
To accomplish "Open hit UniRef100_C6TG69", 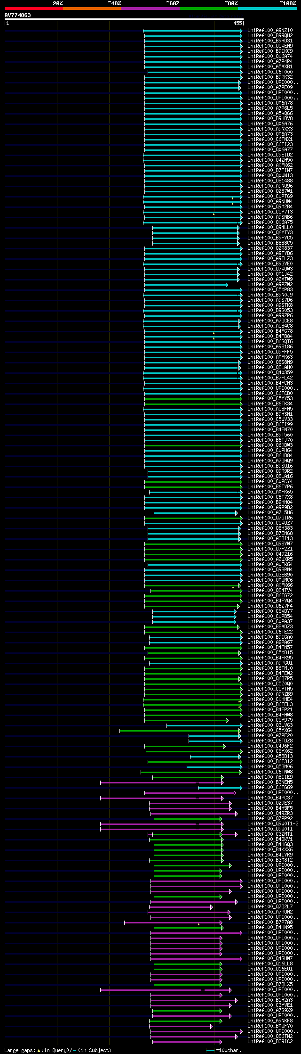I will click(x=270, y=788).
